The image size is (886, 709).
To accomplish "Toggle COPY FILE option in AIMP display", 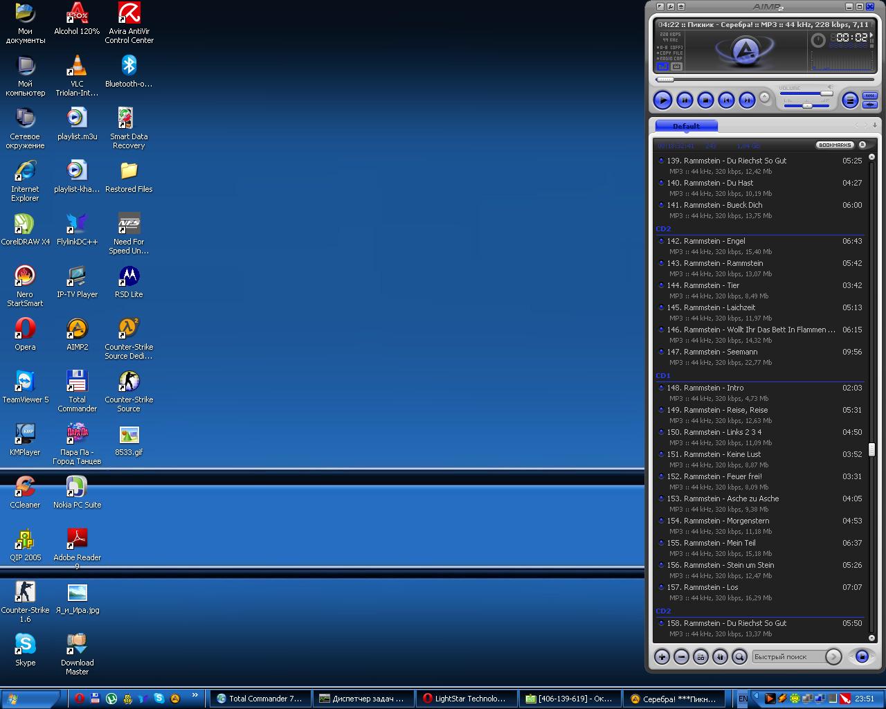I will pos(671,53).
